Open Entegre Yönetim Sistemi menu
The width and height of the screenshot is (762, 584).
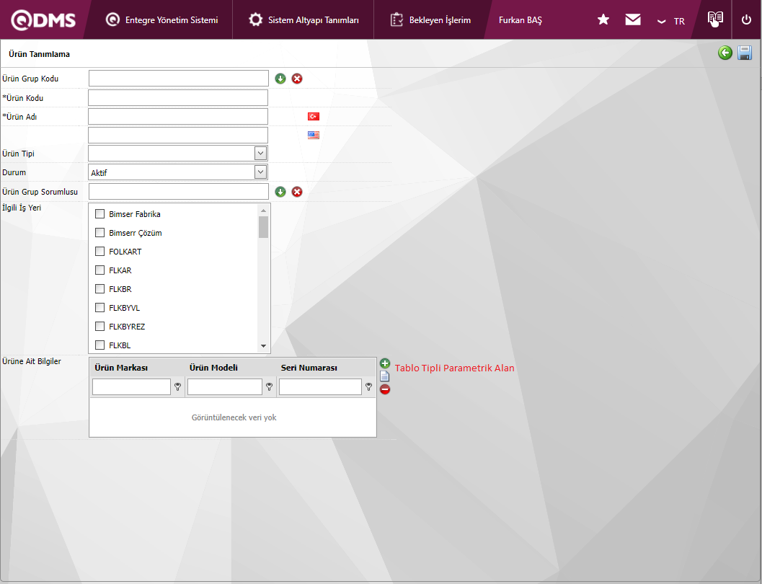coord(161,20)
